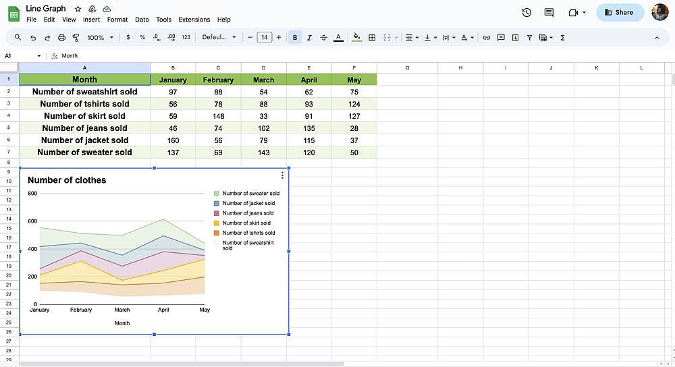Click the horizontal scrollbar at the bottom
Viewport: 675px width, 367px height.
click(182, 364)
